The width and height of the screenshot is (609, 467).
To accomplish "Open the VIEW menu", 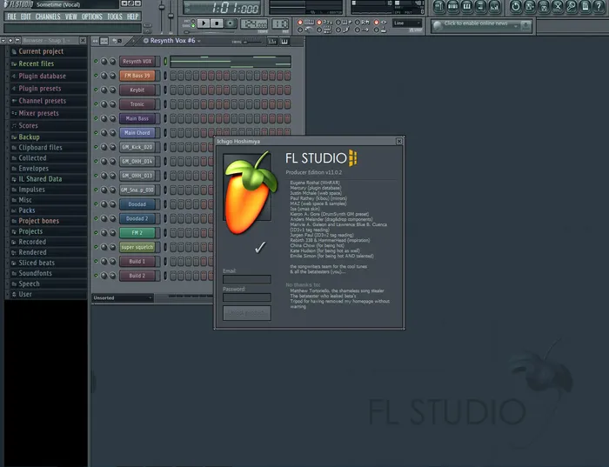I will pos(70,17).
